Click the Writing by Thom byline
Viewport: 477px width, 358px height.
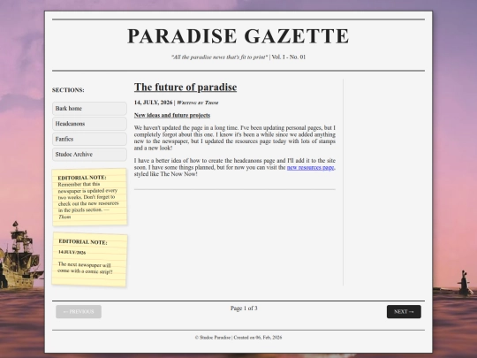[198, 103]
